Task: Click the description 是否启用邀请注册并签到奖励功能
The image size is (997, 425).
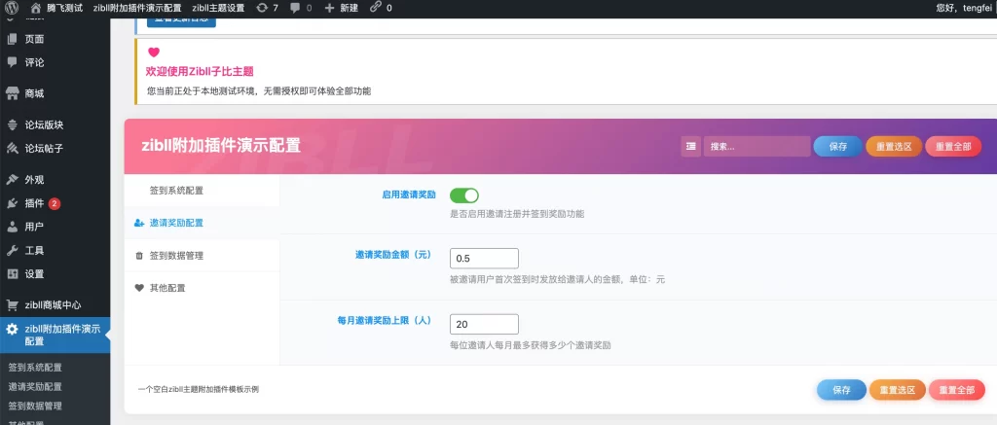Action: pos(517,214)
